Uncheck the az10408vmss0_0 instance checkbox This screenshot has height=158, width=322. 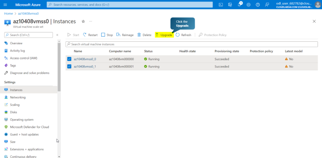69,59
